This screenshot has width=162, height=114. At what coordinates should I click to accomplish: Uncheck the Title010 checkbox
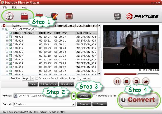point(10,67)
